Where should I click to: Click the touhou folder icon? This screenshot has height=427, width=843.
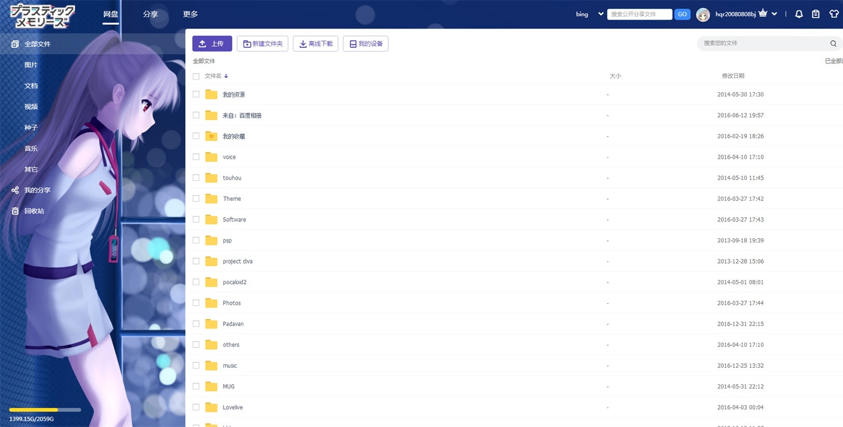pyautogui.click(x=211, y=178)
